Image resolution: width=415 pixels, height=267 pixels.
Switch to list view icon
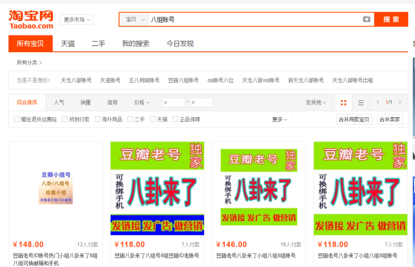(361, 103)
